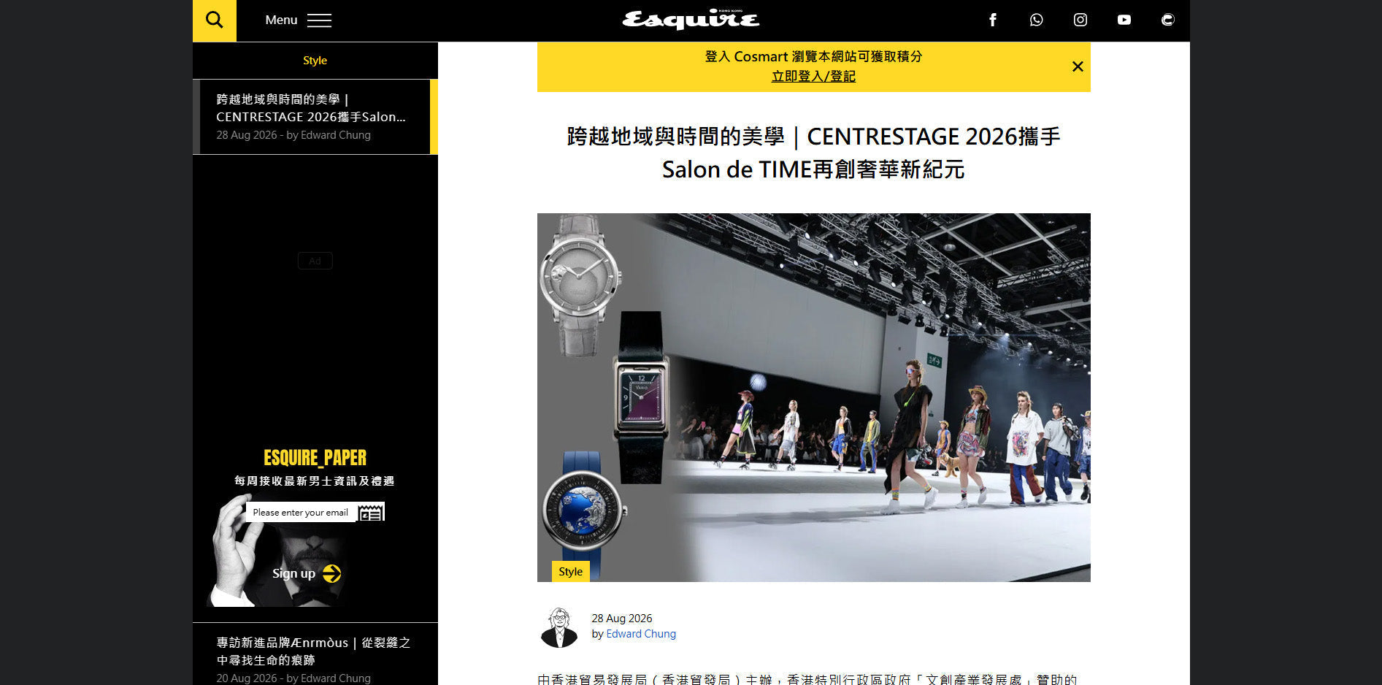Open the hamburger Menu
Viewport: 1382px width, 685px height.
[x=298, y=20]
